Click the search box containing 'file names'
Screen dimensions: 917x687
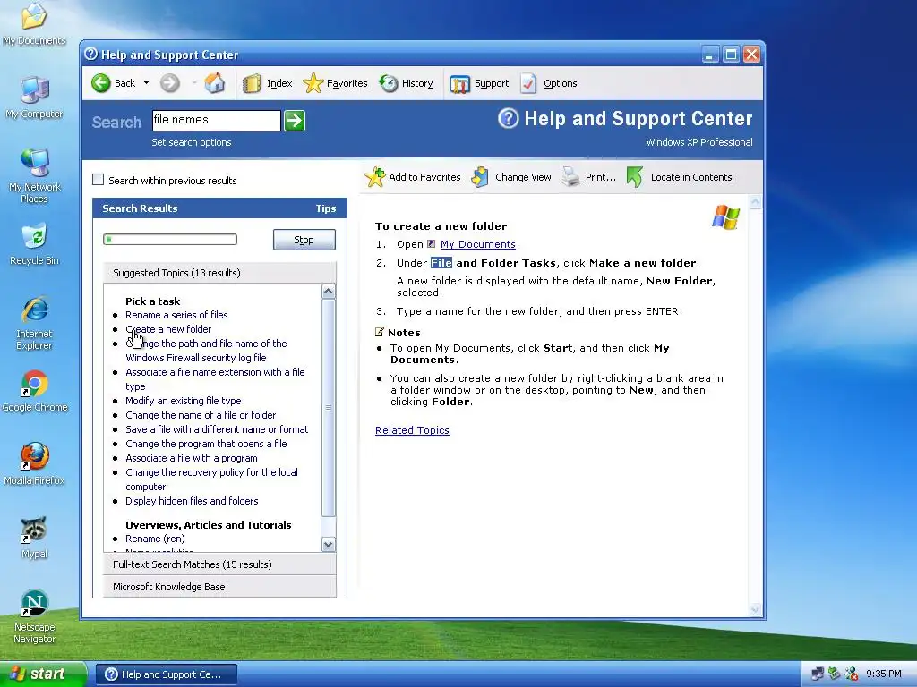click(217, 121)
